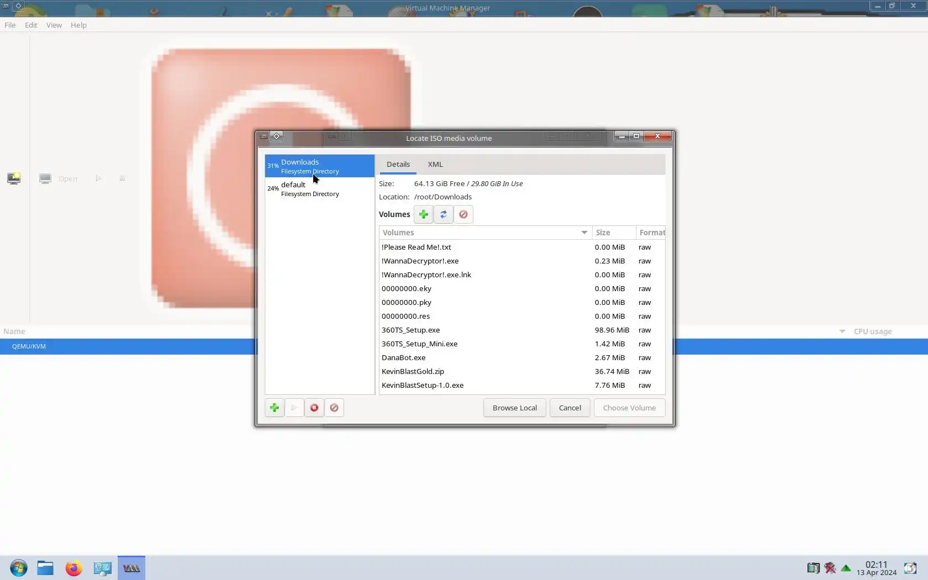This screenshot has width=928, height=580.
Task: Select the volume KevinBlastSetup-1.0.exe
Action: tap(522, 385)
